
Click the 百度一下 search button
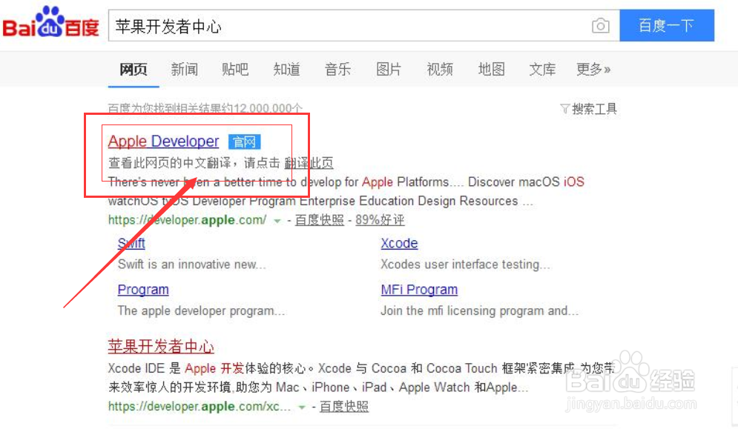pos(667,25)
